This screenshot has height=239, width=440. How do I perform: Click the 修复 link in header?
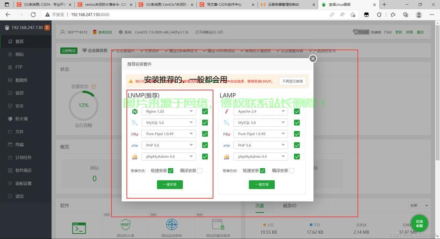pos(409,33)
